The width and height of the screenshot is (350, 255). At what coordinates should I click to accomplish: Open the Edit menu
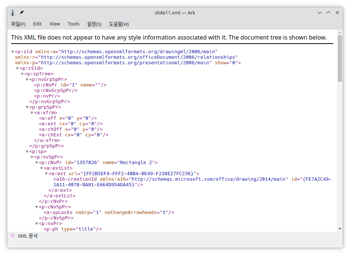pyautogui.click(x=37, y=24)
